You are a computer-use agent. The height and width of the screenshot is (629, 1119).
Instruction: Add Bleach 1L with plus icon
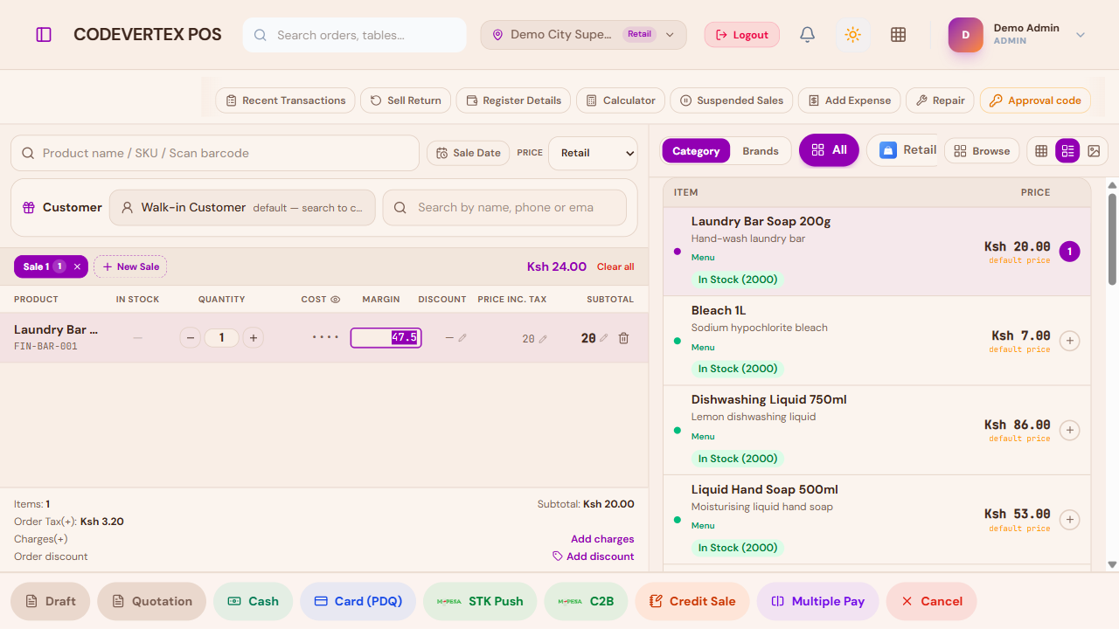click(1069, 341)
